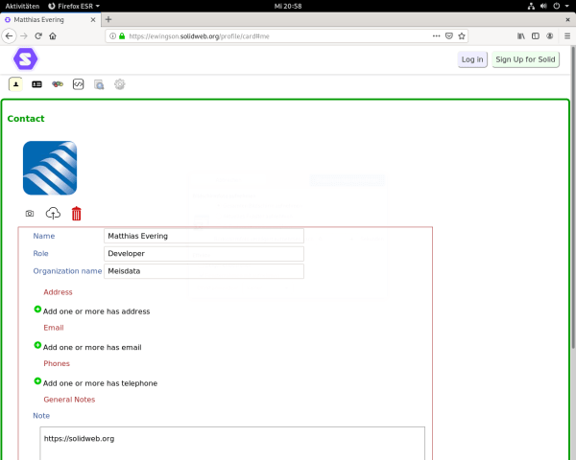The width and height of the screenshot is (576, 460).
Task: Click the Solid logo icon
Action: click(25, 59)
